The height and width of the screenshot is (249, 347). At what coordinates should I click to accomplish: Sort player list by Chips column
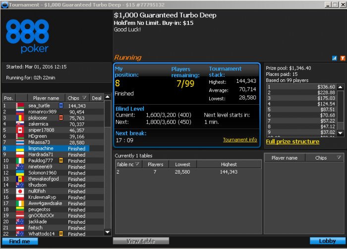click(x=77, y=98)
